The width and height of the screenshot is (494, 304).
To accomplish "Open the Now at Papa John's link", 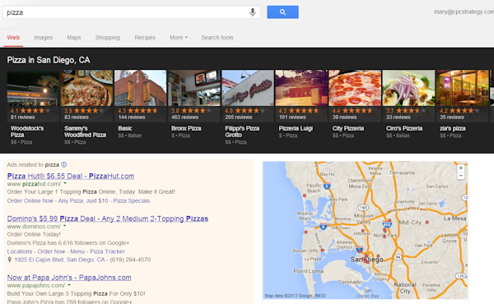I will click(69, 277).
